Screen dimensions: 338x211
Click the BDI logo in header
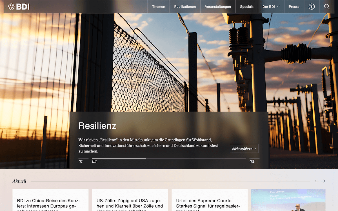[19, 7]
